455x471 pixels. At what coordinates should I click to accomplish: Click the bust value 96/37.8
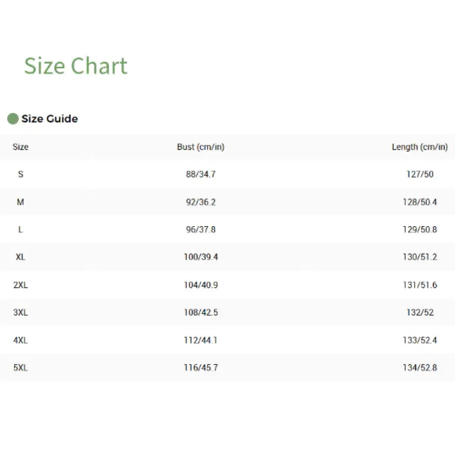click(201, 230)
